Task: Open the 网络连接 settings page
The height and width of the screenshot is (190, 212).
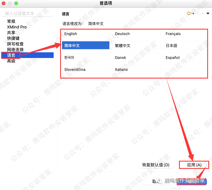Action: (15, 50)
